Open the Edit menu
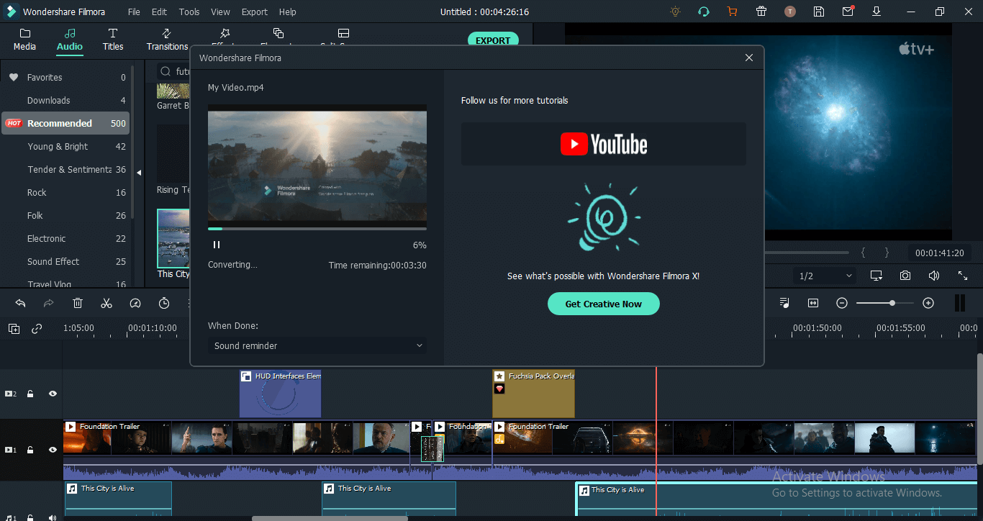 click(x=159, y=12)
